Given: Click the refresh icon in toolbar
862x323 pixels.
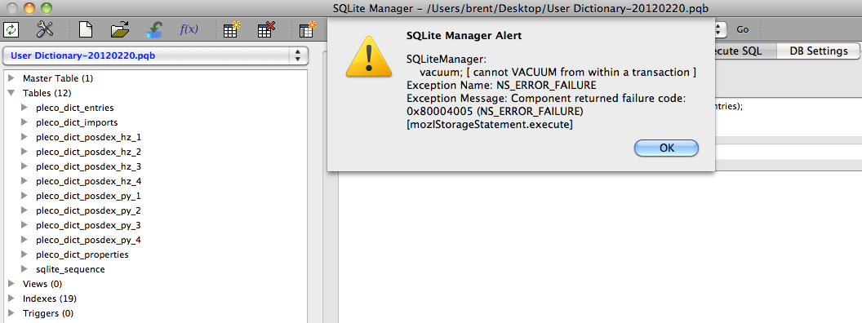Looking at the screenshot, I should click(x=11, y=29).
